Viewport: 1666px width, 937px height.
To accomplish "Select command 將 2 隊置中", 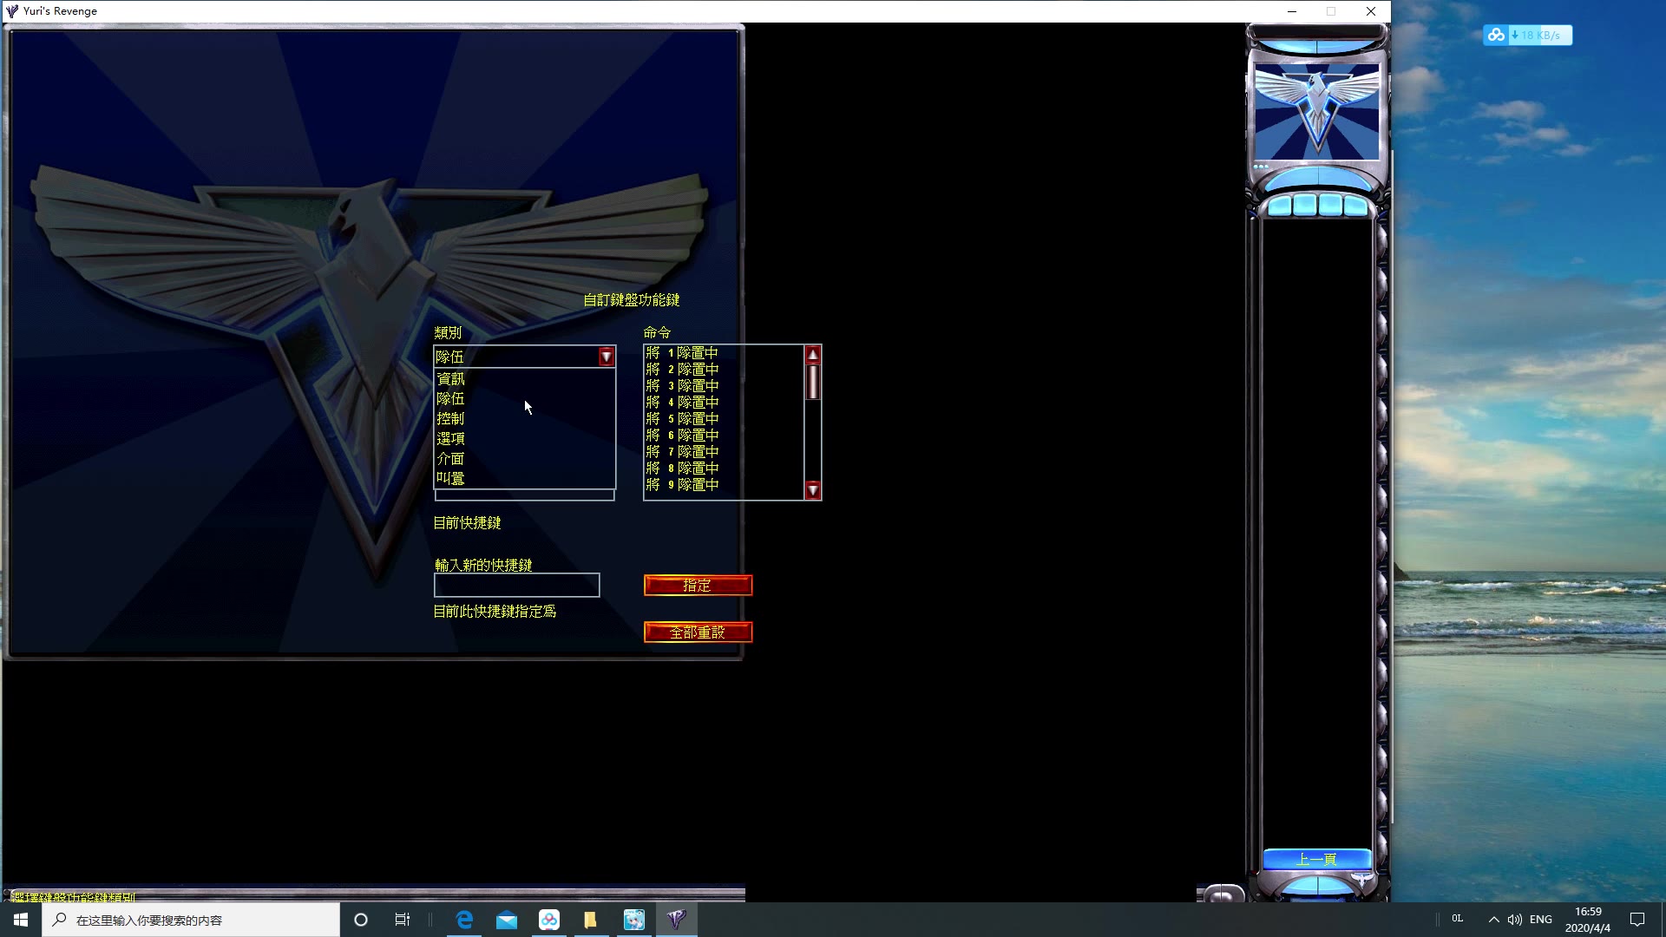I will coord(724,370).
